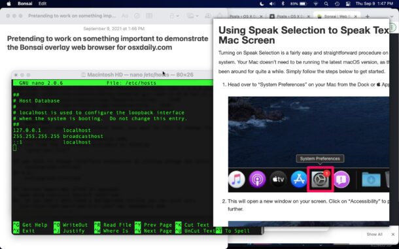Click the note heading about Bonsai overlay browser
This screenshot has width=399, height=249.
107,43
